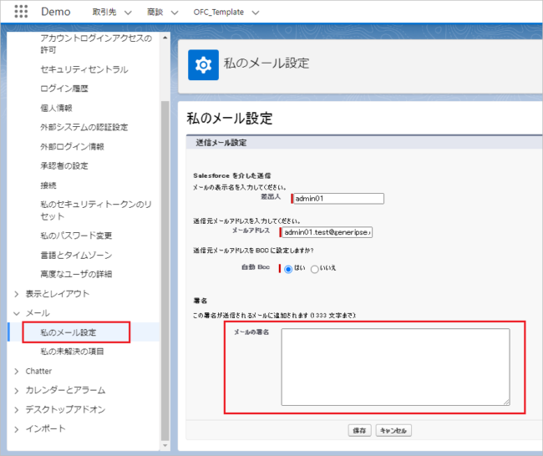Screen dimensions: 543x456
Task: Select the いいえ radio button for 自動 Bcc
Action: (314, 269)
